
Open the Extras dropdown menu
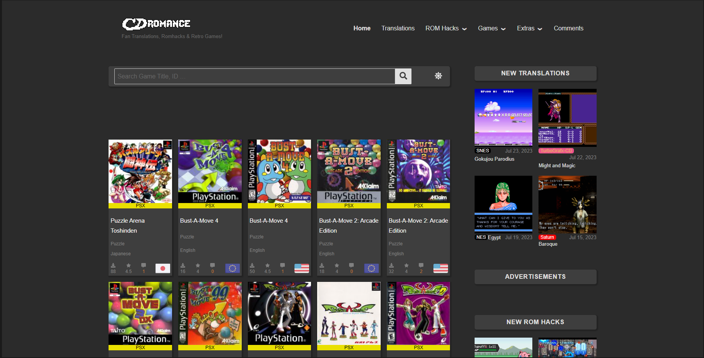[x=529, y=28]
